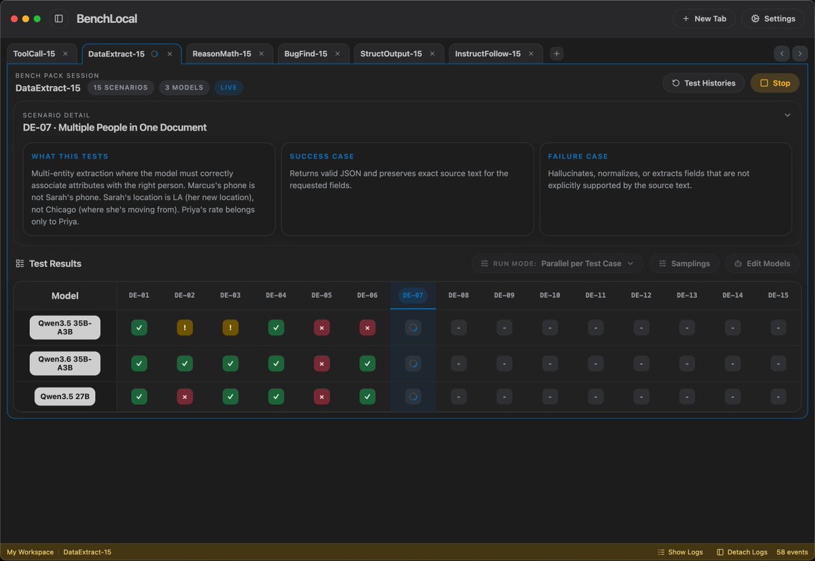Screen dimensions: 815x561
Task: Open Qwen3.5 35B-A3B DE-04 pass result
Action: [276, 328]
